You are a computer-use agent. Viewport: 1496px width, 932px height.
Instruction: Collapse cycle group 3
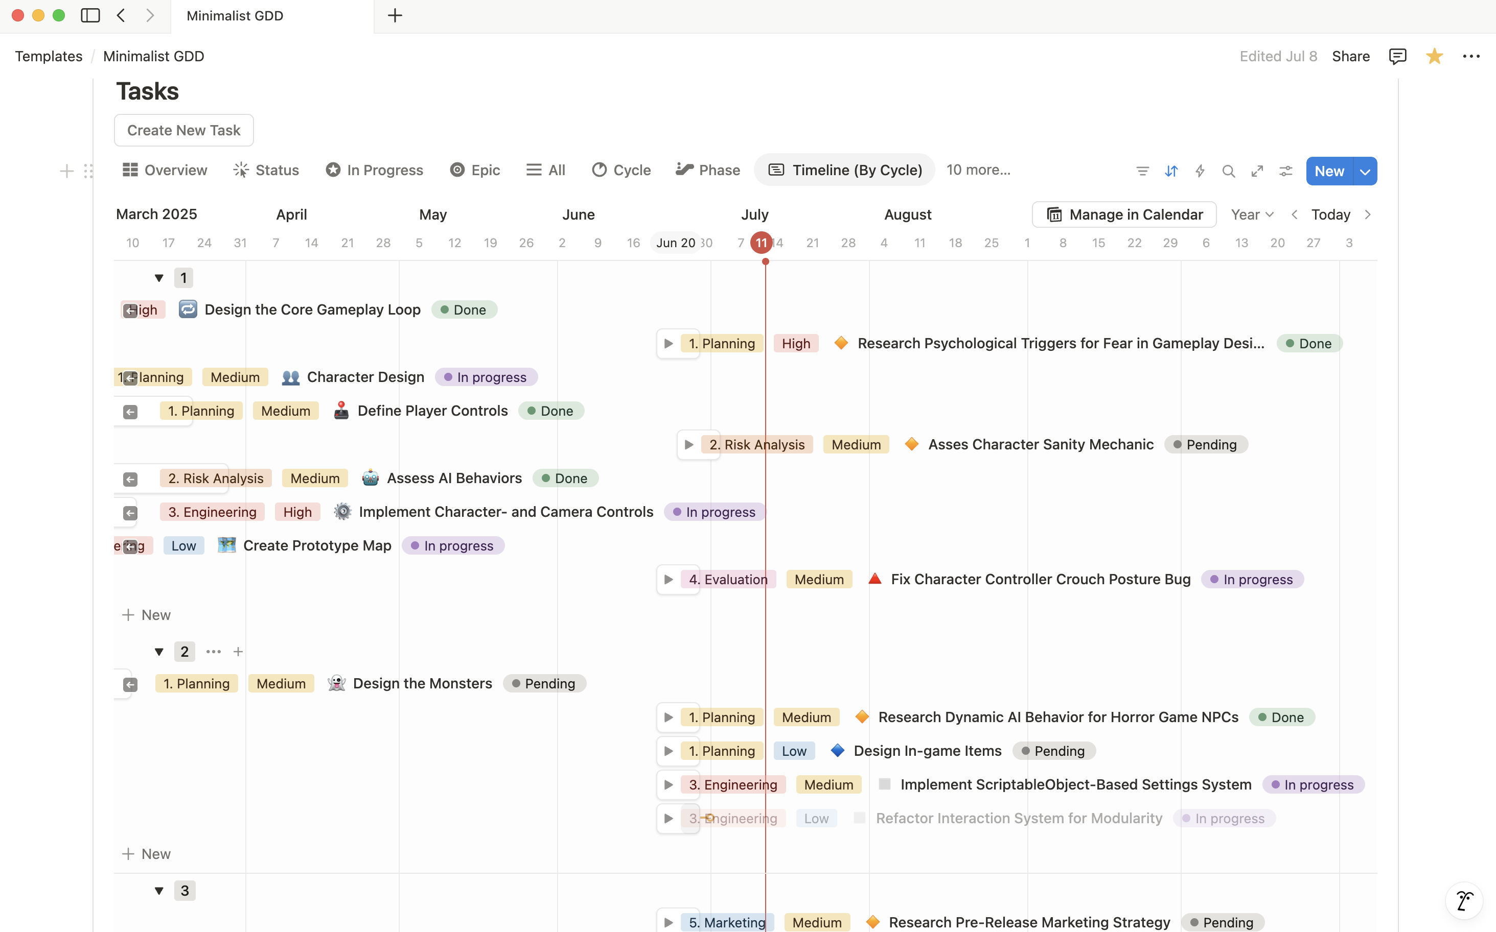(159, 891)
